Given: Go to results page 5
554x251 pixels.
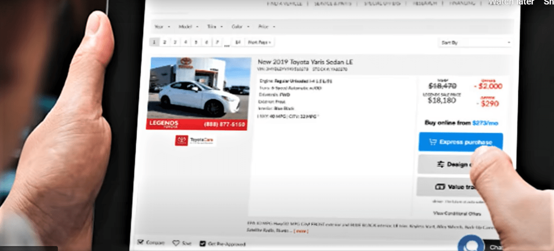Looking at the screenshot, I should pos(196,42).
